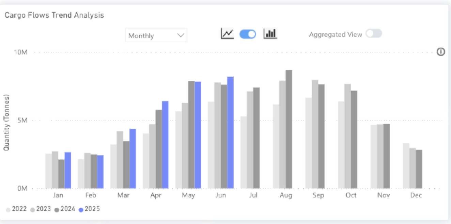Select the January 2025 blue bar
451x224 pixels.
click(68, 170)
